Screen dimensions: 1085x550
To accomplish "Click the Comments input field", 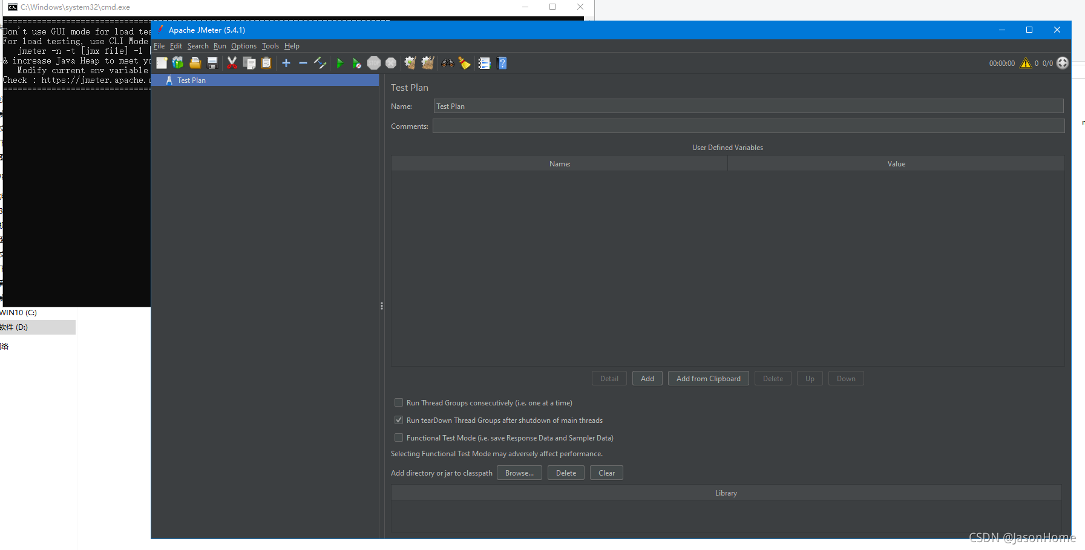I will coord(749,126).
